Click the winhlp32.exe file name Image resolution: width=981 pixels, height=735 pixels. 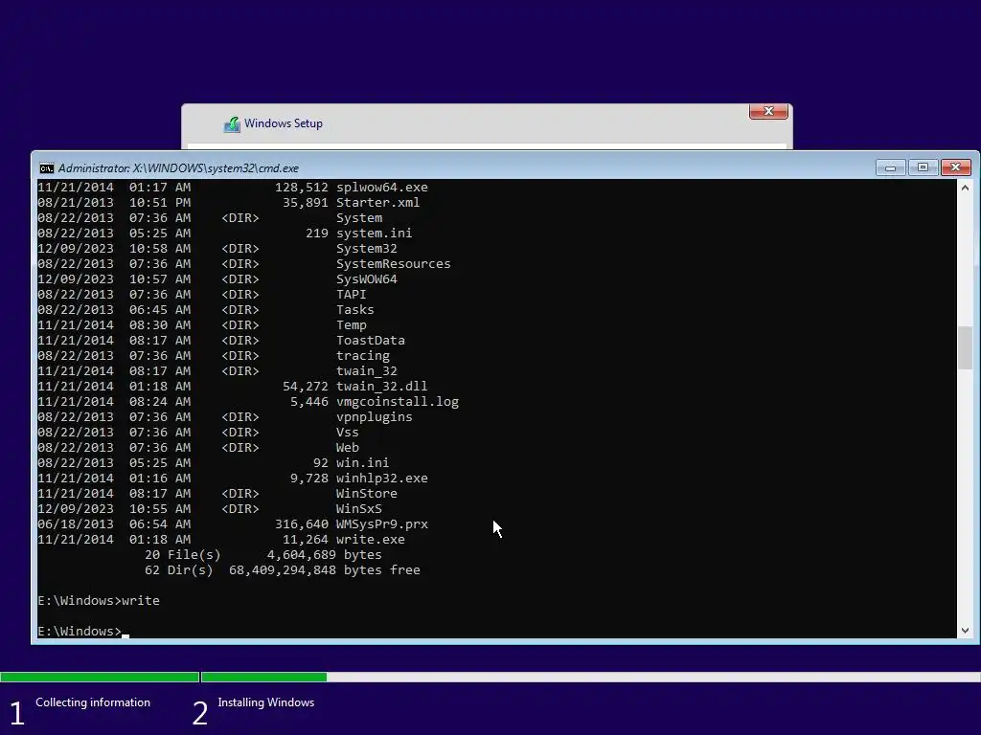(381, 479)
